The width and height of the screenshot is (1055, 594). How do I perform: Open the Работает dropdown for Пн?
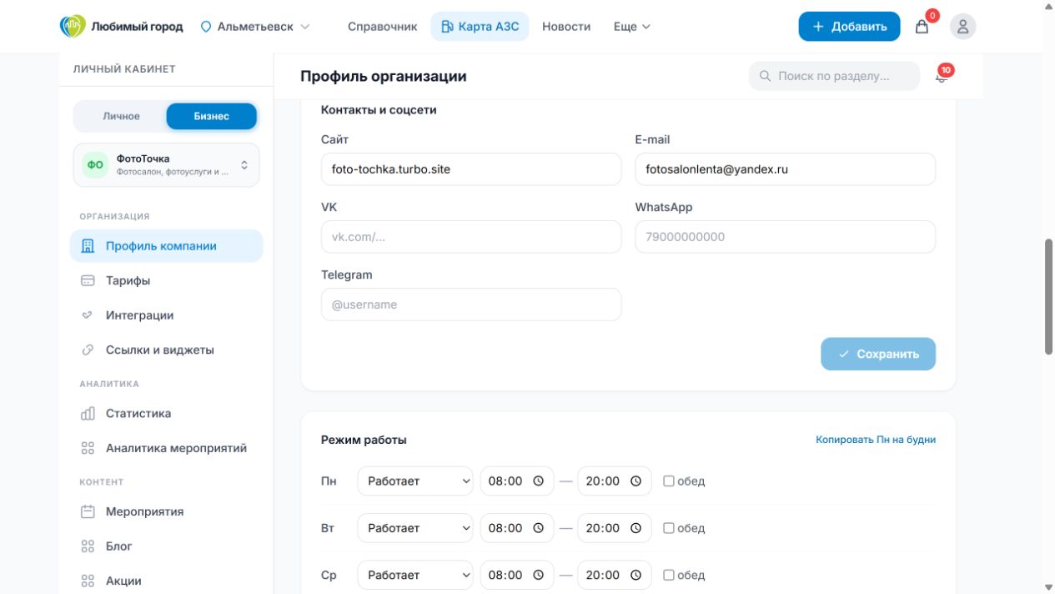pos(414,481)
